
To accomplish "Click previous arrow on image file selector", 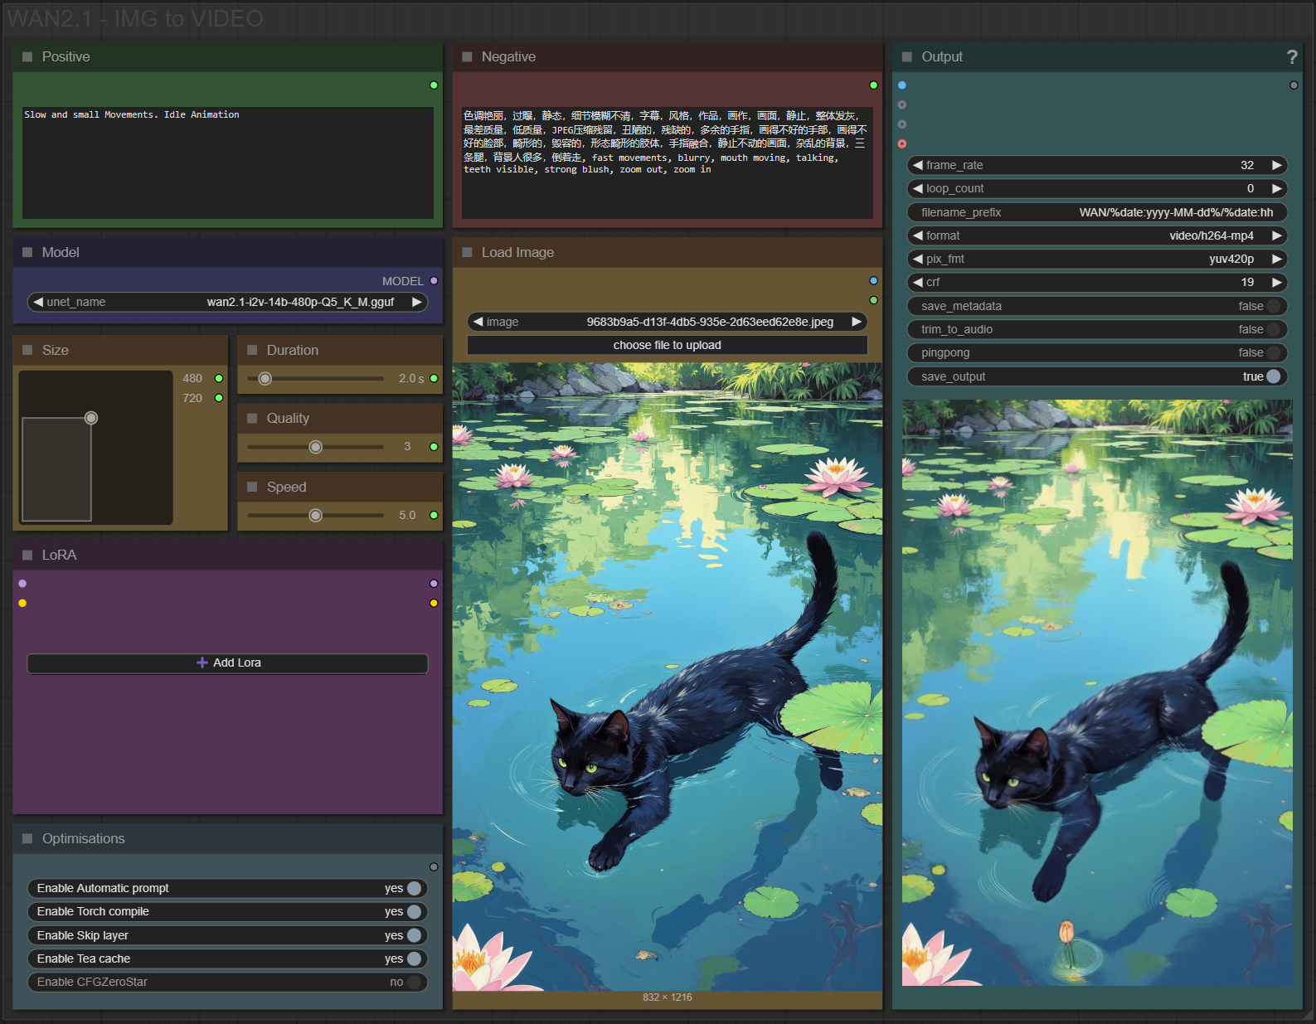I will tap(478, 322).
